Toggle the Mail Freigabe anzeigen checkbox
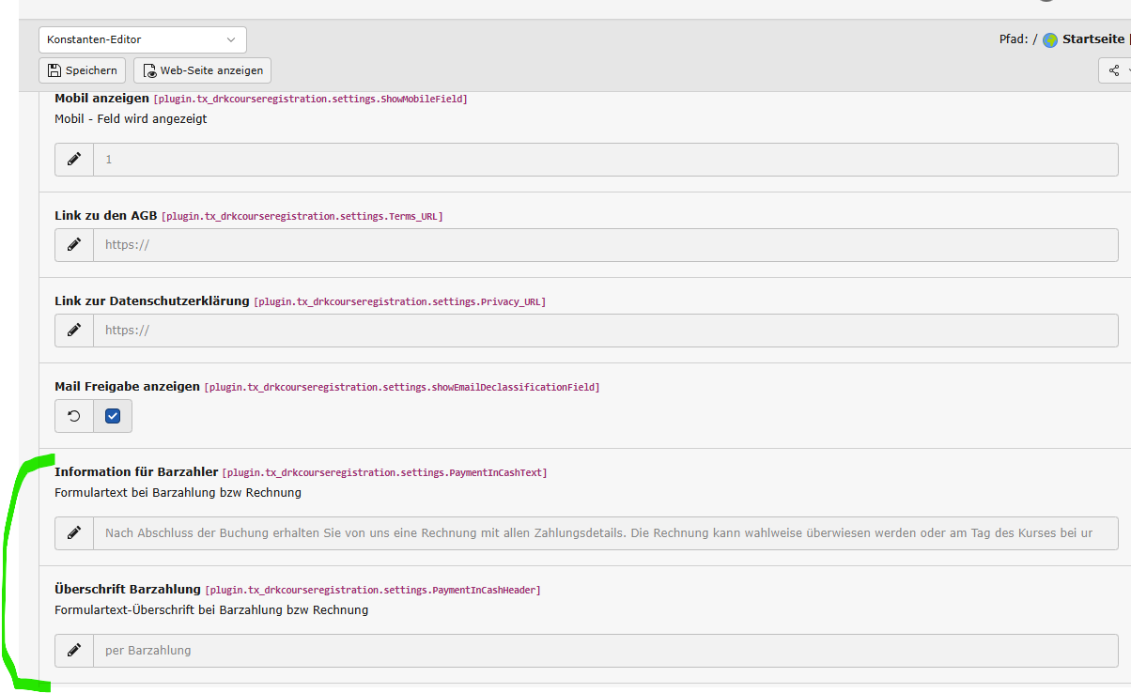The width and height of the screenshot is (1131, 693). click(x=113, y=416)
